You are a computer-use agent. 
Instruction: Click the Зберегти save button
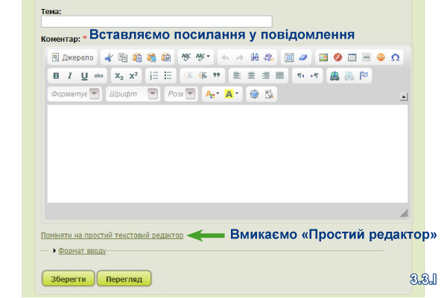tap(69, 279)
